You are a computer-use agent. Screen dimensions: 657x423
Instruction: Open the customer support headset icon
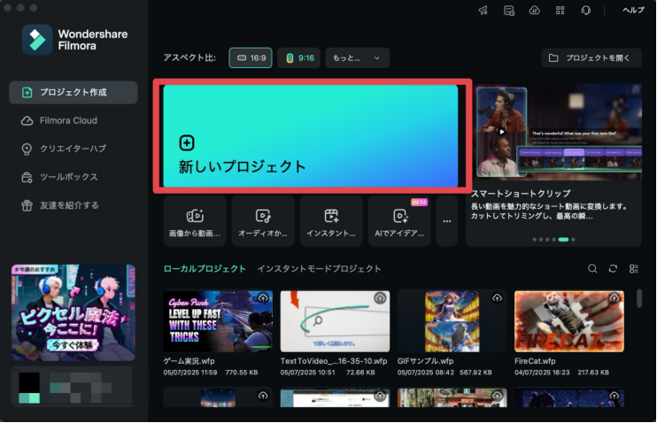click(x=585, y=11)
